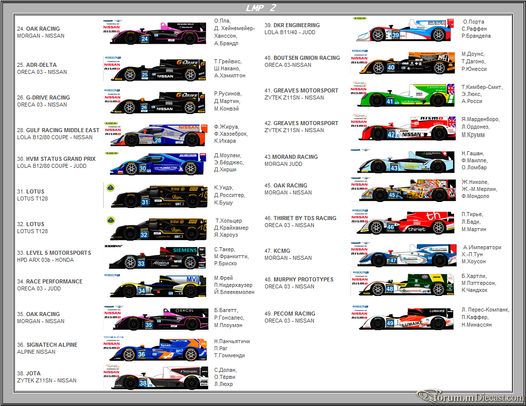
Task: Click the Morgan wings logo beside car #43
Action: (360, 150)
